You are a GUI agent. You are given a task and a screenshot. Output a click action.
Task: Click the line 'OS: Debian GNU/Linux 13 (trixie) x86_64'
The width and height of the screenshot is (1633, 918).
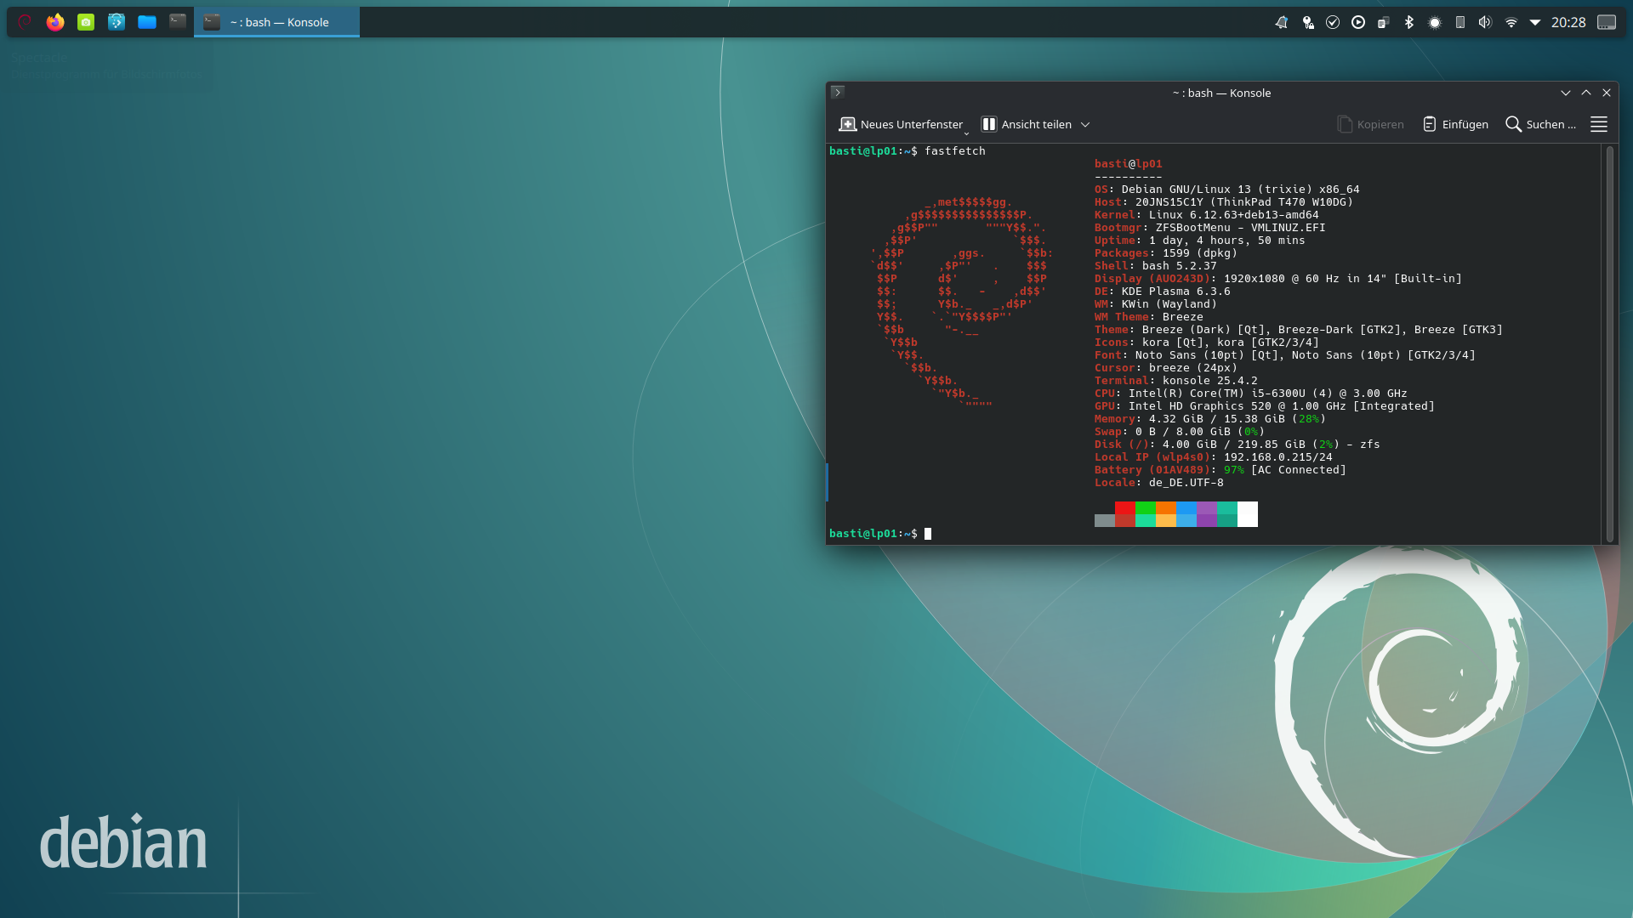1227,190
